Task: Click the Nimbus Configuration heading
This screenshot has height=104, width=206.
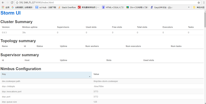Action: point(21,69)
